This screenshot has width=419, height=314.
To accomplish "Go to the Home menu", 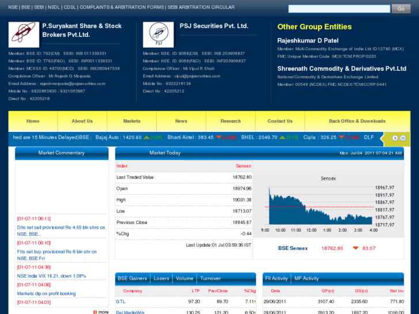I will (x=33, y=121).
